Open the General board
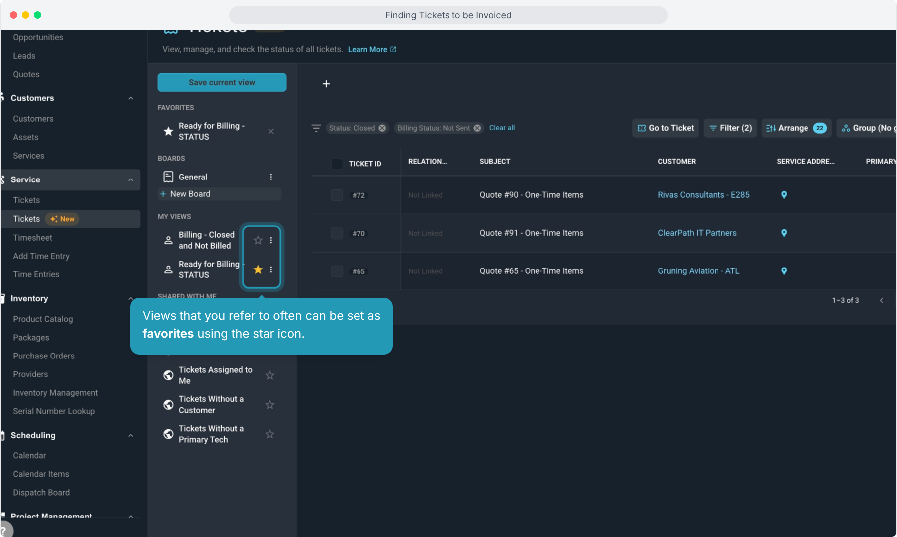The height and width of the screenshot is (537, 897). (193, 177)
